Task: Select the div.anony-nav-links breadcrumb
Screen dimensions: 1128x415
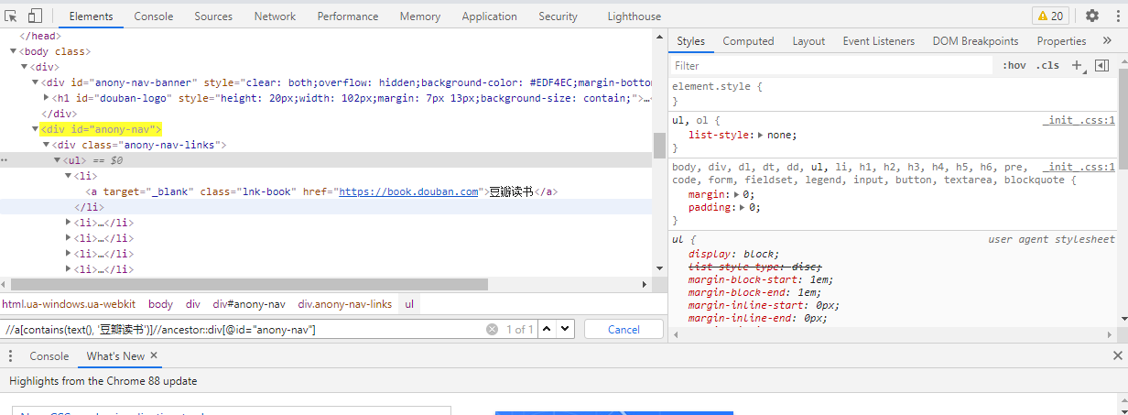Action: click(x=344, y=304)
